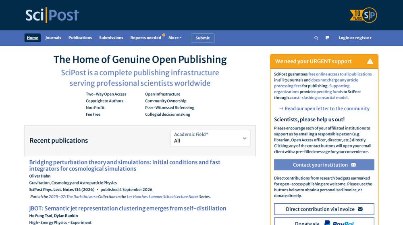The width and height of the screenshot is (403, 225).
Task: Open the Reports needed nav item
Action: pyautogui.click(x=146, y=38)
